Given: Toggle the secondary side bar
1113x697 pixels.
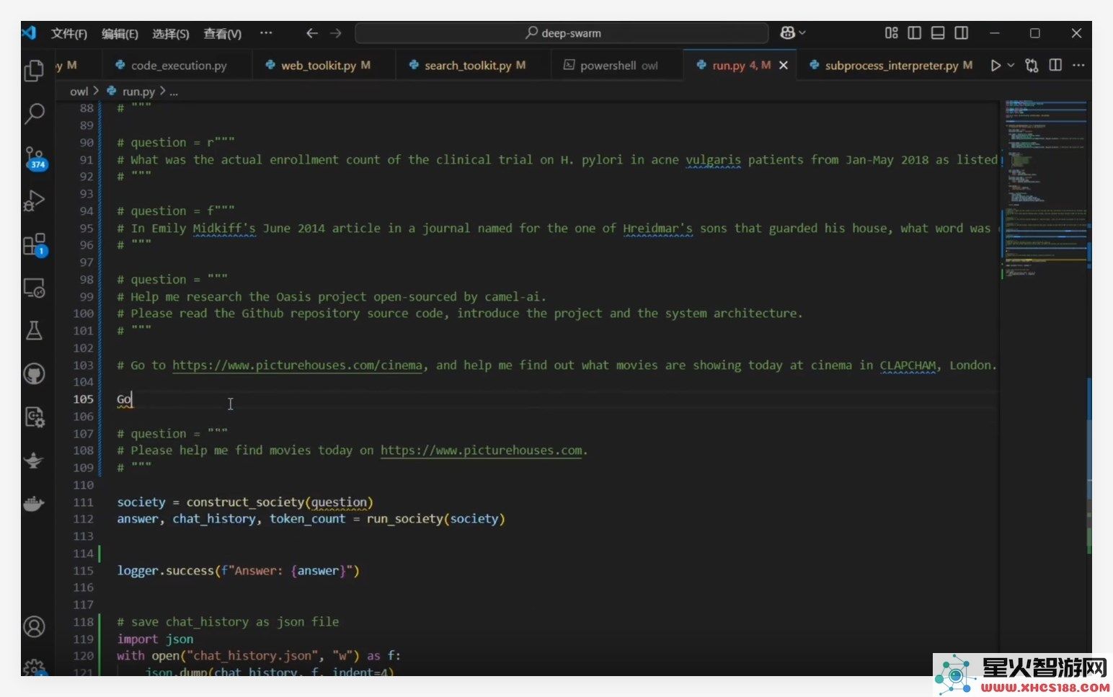Looking at the screenshot, I should tap(961, 32).
